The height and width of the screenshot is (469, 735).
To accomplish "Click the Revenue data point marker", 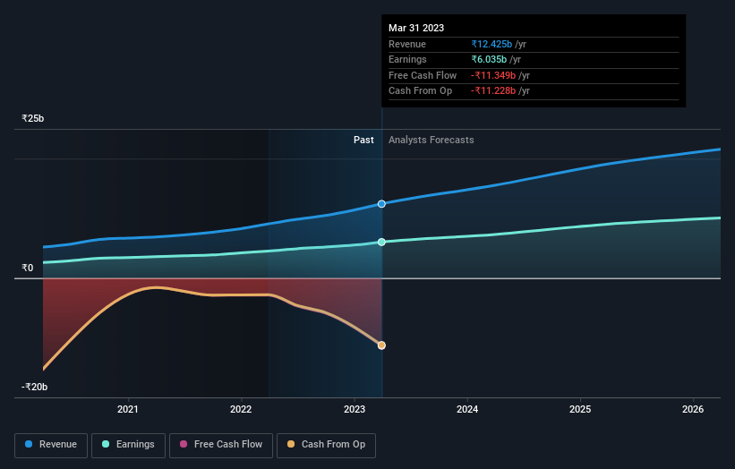I will pyautogui.click(x=381, y=204).
